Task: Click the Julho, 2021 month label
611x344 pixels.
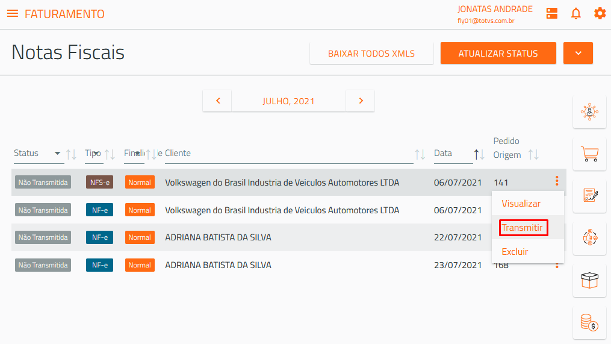Action: (289, 101)
